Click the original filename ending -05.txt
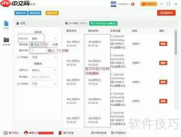The height and width of the screenshot is (137, 181). 73,120
